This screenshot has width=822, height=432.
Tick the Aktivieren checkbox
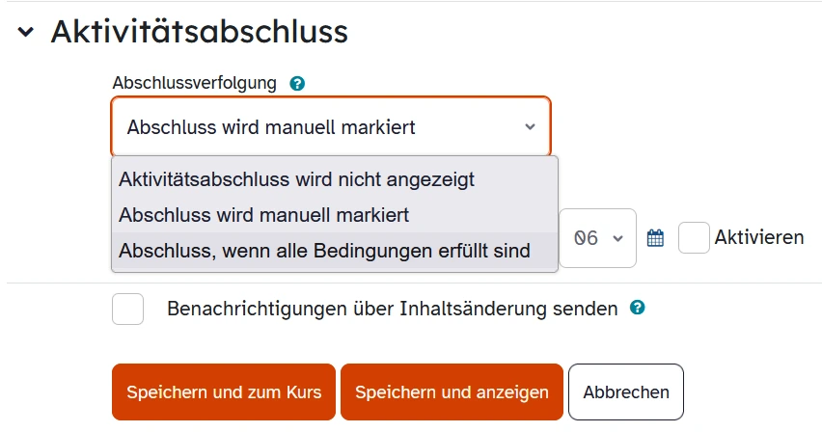coord(694,238)
